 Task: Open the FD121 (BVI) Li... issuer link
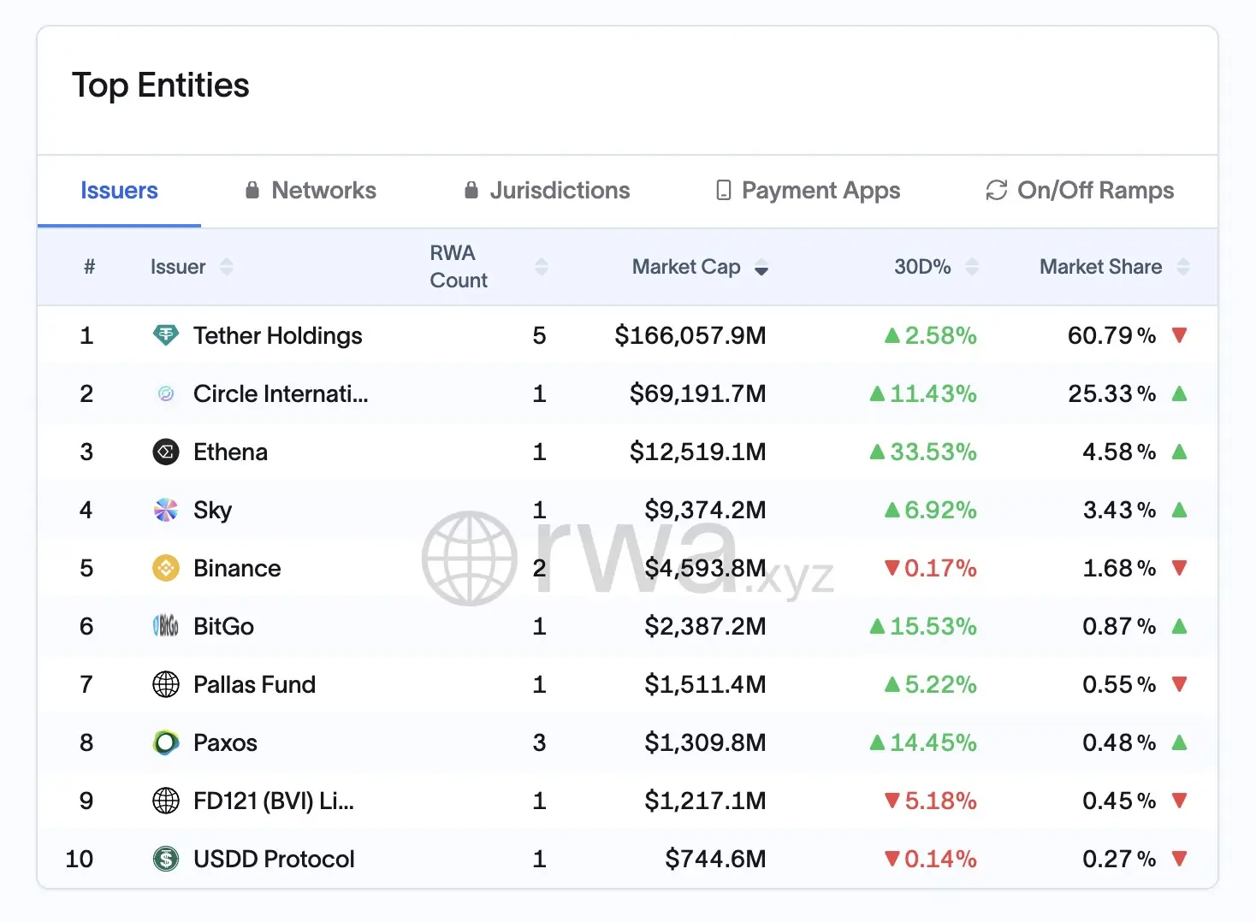coord(274,801)
